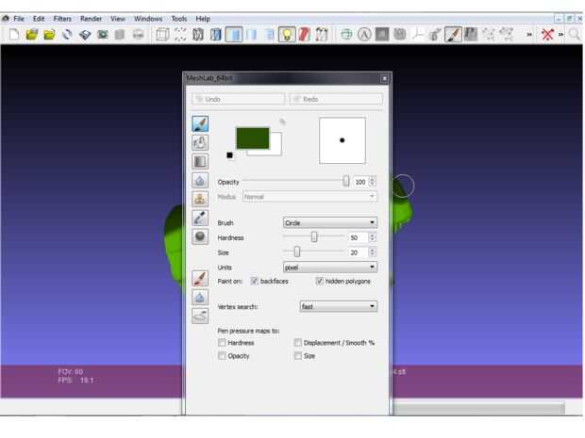Select the smooth drop tool below gradient
The width and height of the screenshot is (585, 438).
pos(200,180)
